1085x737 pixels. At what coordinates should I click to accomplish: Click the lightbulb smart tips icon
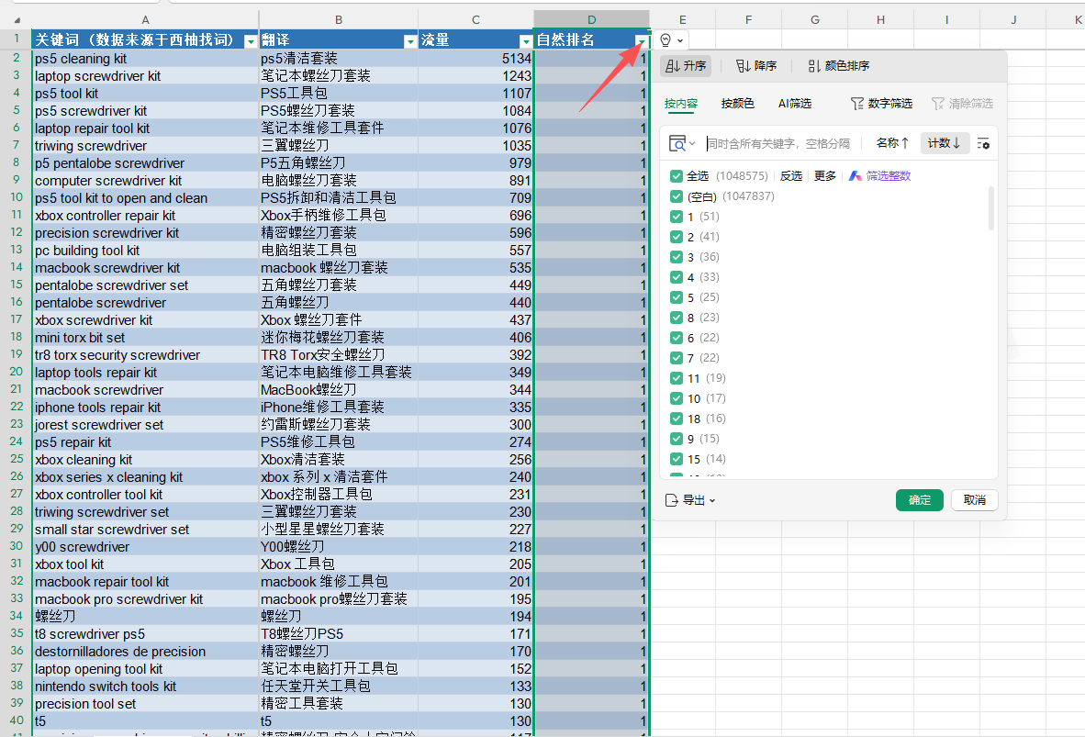(x=666, y=40)
